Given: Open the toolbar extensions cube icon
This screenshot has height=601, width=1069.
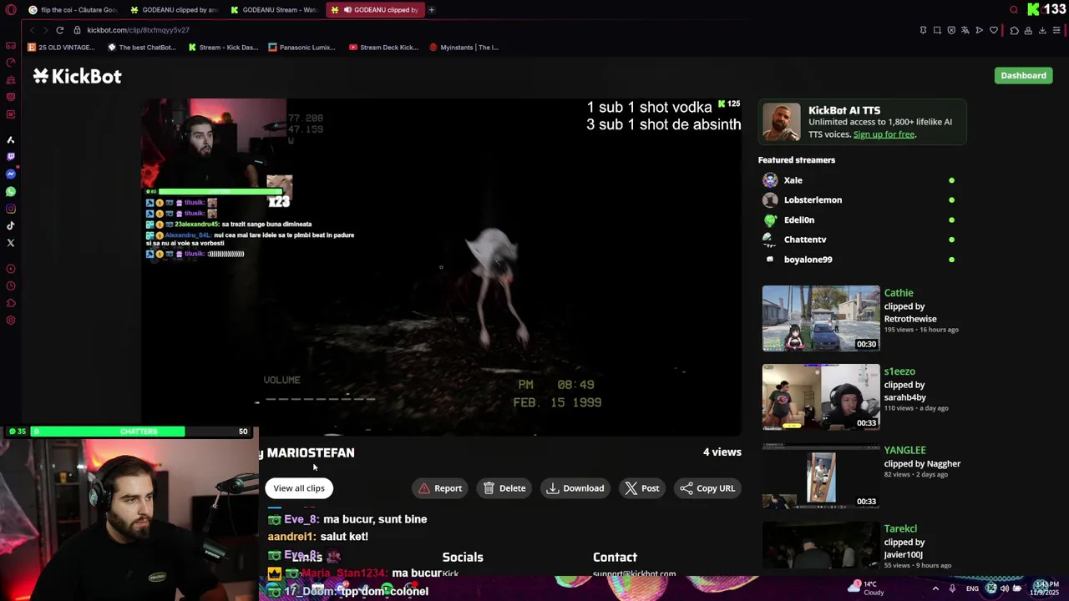Looking at the screenshot, I should pos(1014,30).
